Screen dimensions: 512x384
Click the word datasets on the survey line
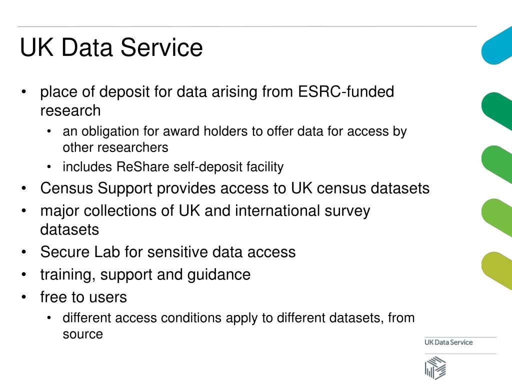pyautogui.click(x=69, y=229)
